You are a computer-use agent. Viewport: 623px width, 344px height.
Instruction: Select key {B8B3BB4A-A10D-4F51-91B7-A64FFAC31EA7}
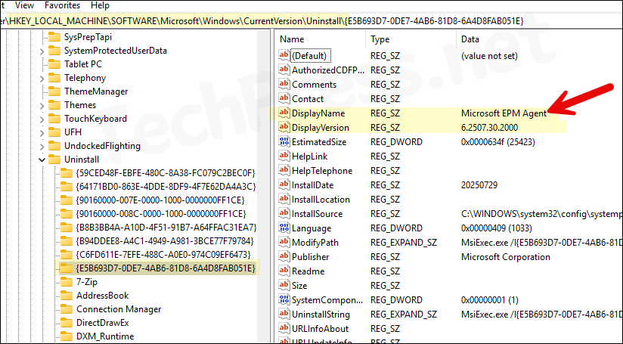pos(166,228)
